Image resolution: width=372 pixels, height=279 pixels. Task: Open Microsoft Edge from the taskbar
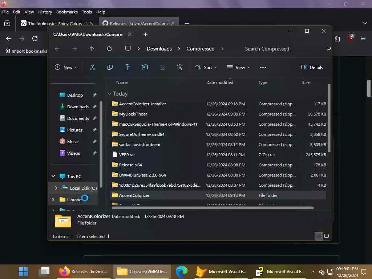(182, 271)
